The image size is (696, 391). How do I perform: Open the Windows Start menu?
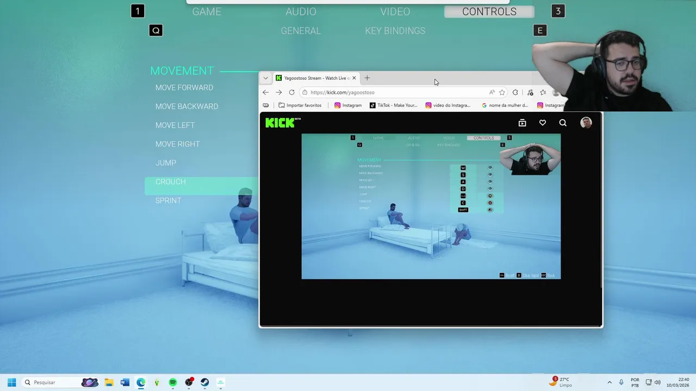point(11,382)
